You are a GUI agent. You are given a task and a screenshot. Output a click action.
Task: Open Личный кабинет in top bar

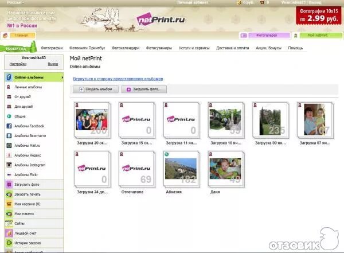pos(193,2)
